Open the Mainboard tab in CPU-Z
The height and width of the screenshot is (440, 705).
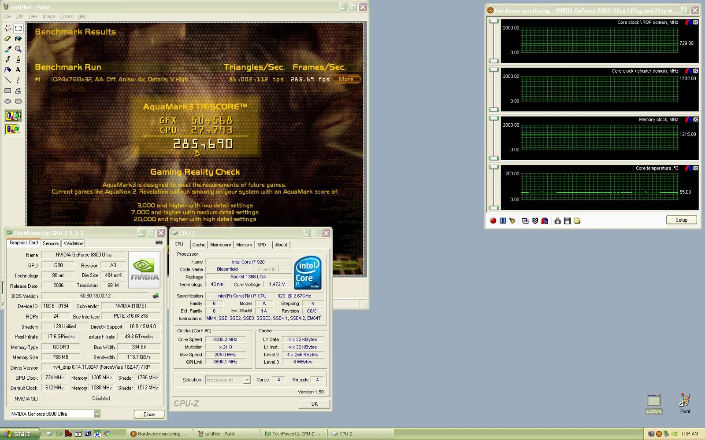coord(221,245)
